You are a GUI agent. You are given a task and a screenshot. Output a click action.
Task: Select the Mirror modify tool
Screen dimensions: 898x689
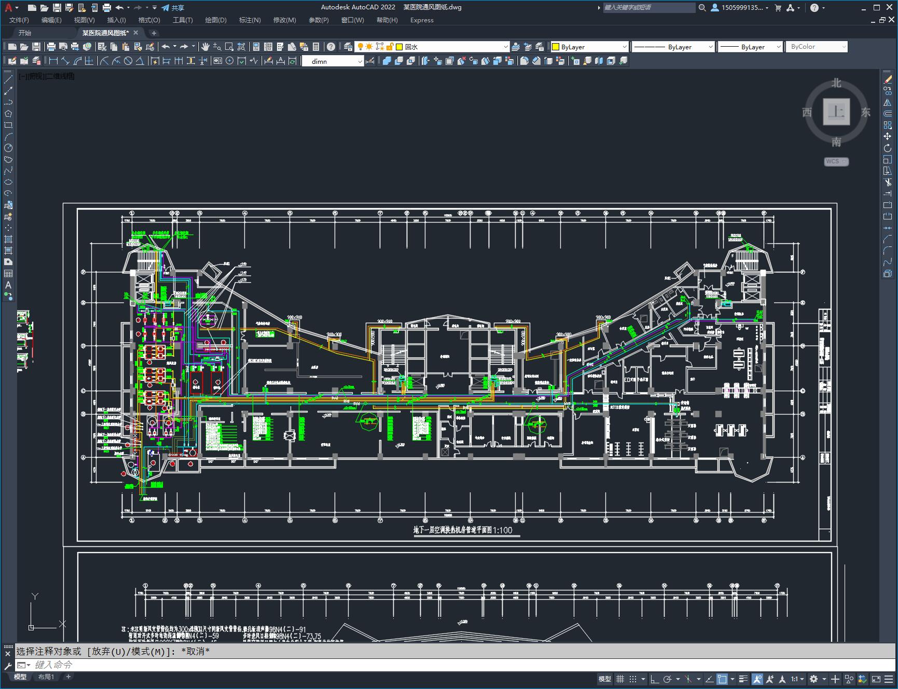pos(888,102)
